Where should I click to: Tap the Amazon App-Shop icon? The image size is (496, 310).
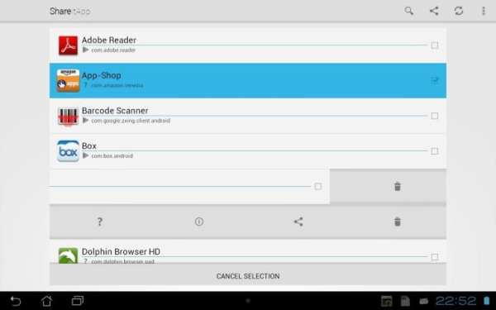pos(68,81)
